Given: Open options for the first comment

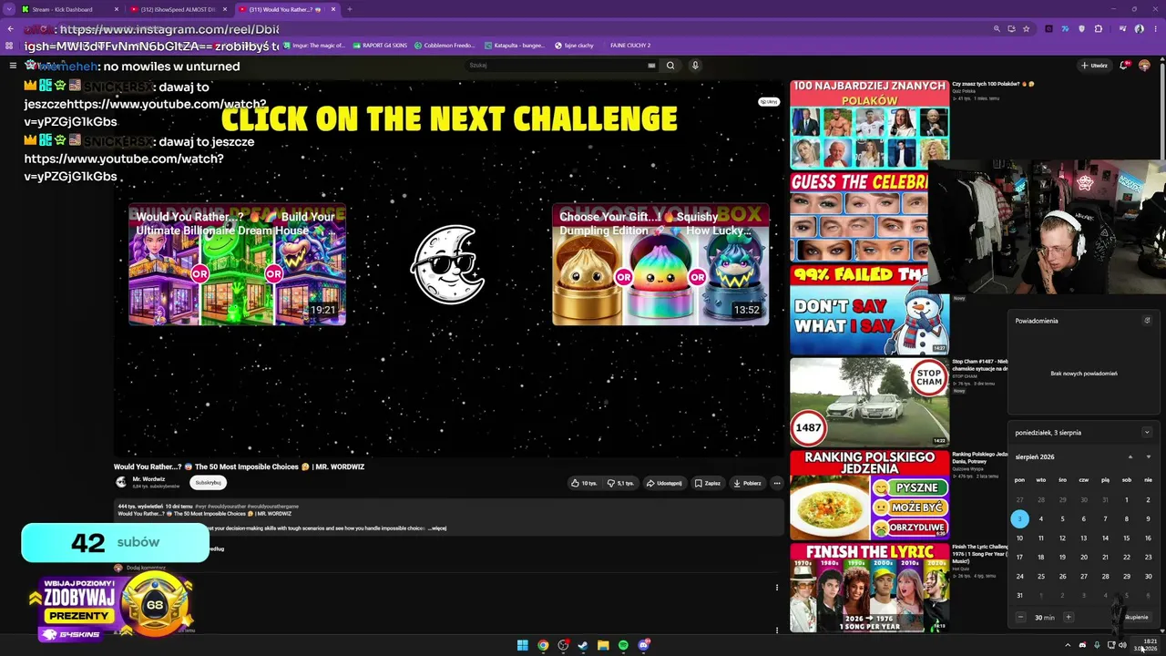Looking at the screenshot, I should (777, 588).
